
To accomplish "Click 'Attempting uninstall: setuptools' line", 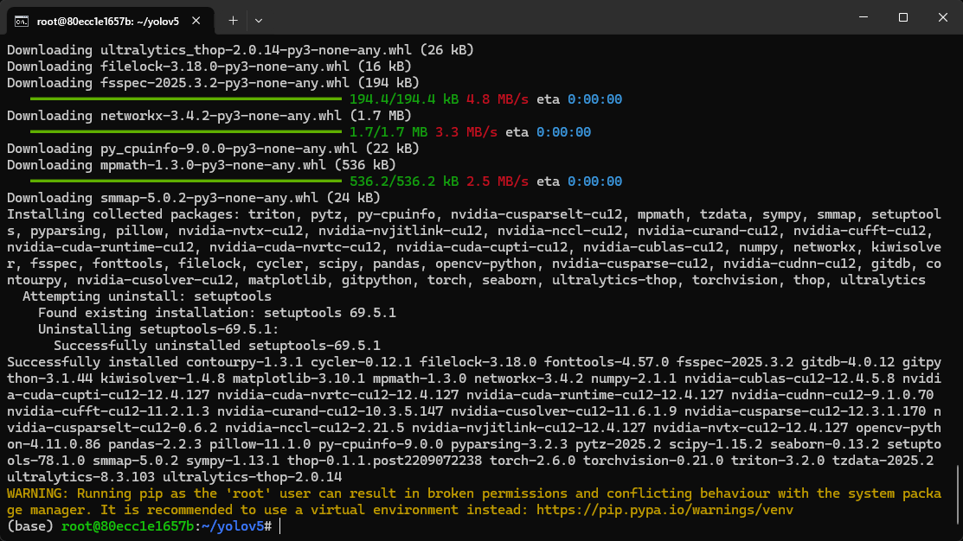I will 147,296.
